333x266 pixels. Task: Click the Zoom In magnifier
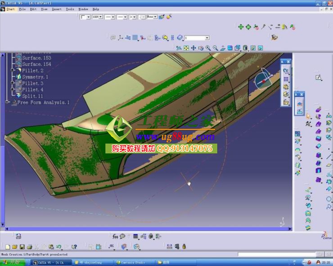(208, 48)
